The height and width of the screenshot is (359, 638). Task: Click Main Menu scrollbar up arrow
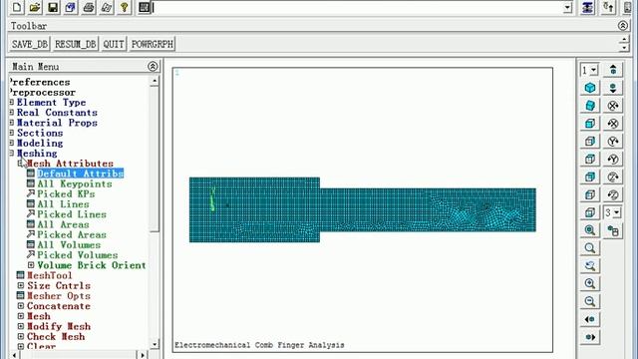coord(155,81)
